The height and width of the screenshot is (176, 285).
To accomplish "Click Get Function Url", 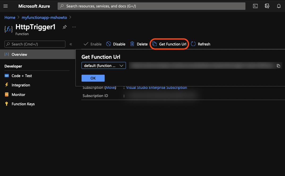I will [169, 44].
